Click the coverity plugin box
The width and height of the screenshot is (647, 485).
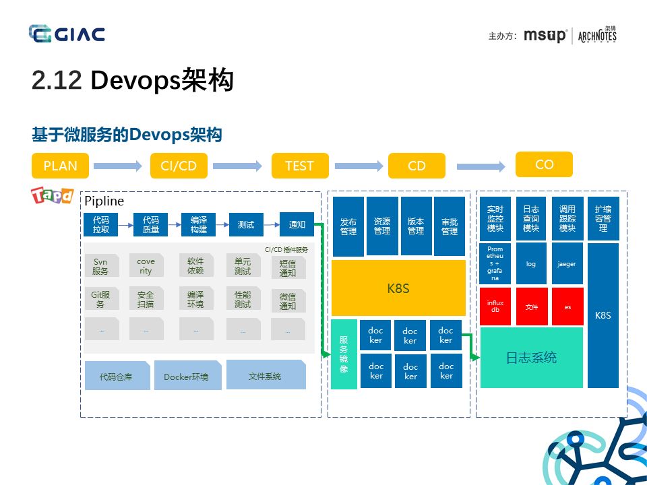click(x=146, y=266)
